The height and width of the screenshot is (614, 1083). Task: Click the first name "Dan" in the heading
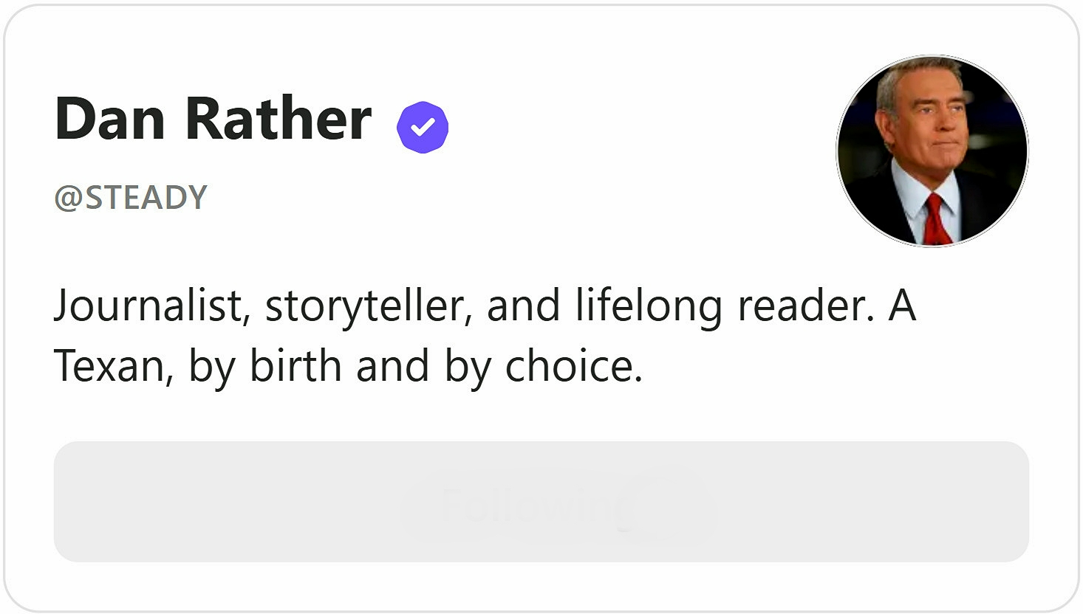pos(109,119)
